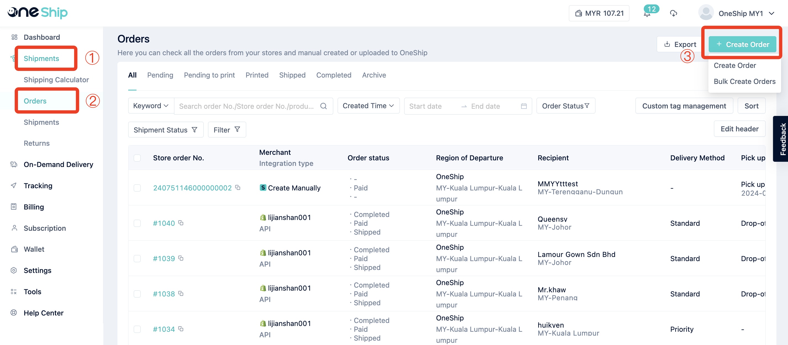Switch to the Printed tab
788x345 pixels.
257,75
